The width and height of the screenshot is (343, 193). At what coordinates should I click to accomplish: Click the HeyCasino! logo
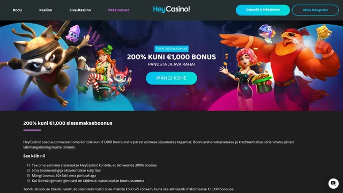171,9
